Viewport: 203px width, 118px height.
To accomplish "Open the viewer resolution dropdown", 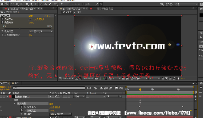I will click(114, 79).
